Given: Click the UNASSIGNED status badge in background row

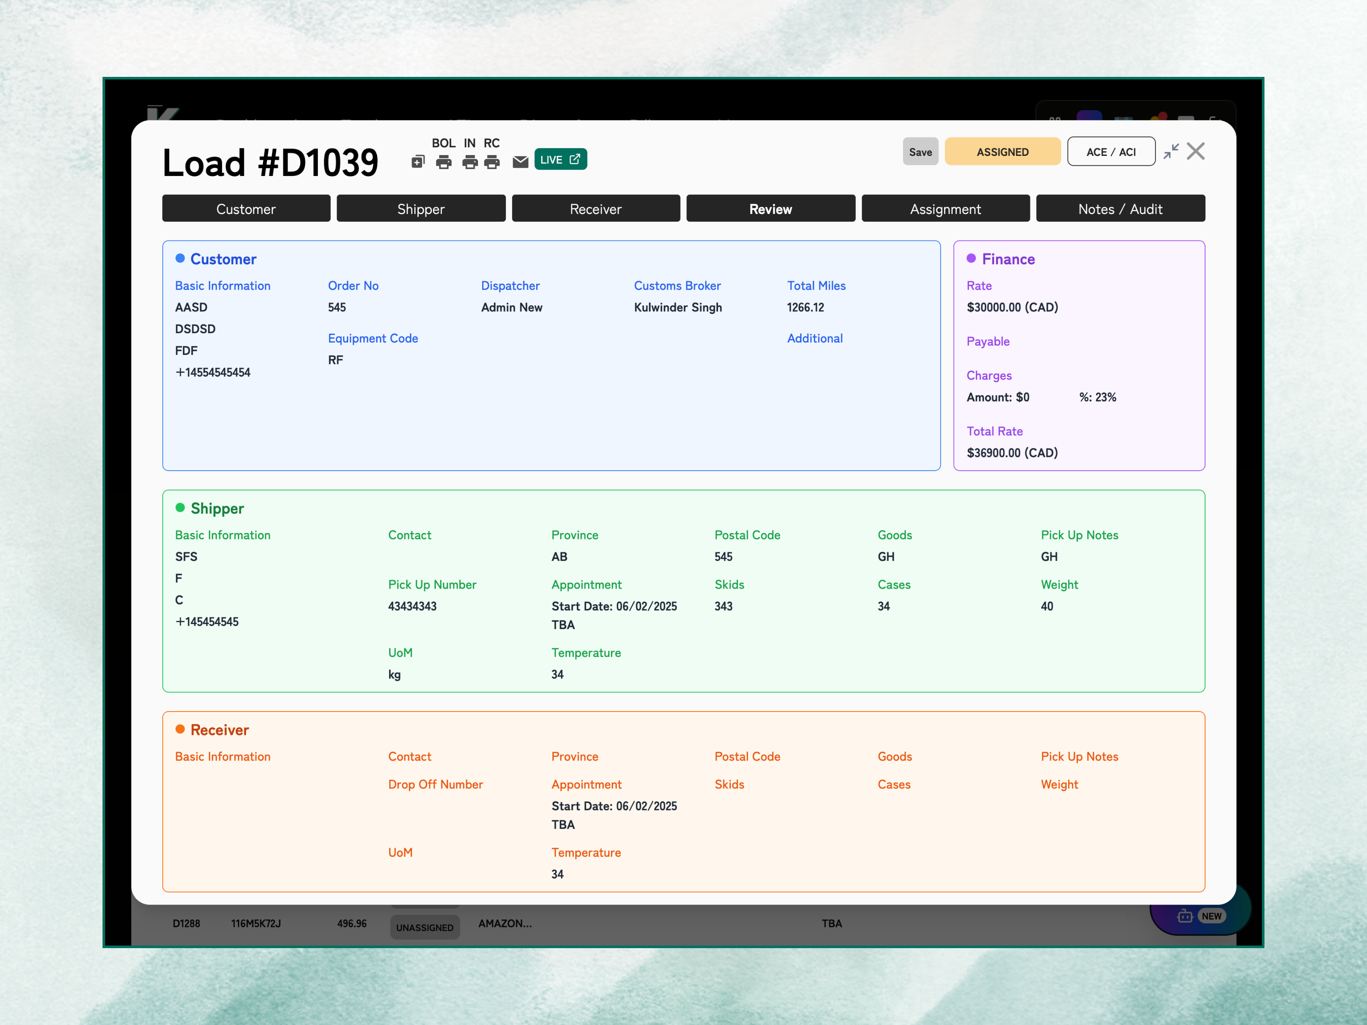Looking at the screenshot, I should [x=425, y=927].
